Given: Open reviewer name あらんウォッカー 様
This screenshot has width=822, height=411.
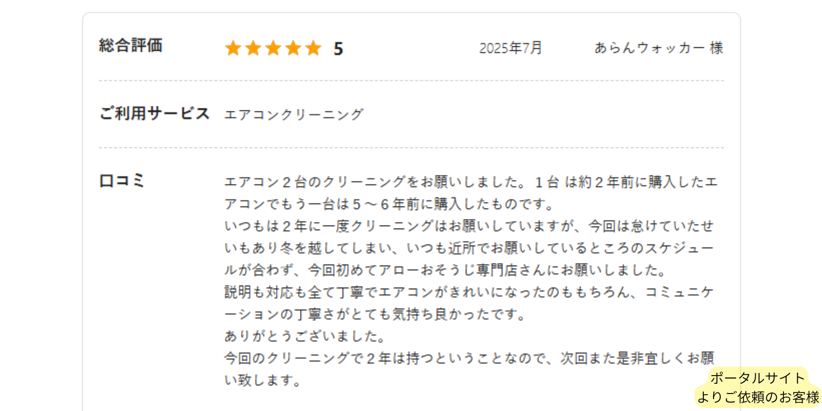Looking at the screenshot, I should click(659, 48).
